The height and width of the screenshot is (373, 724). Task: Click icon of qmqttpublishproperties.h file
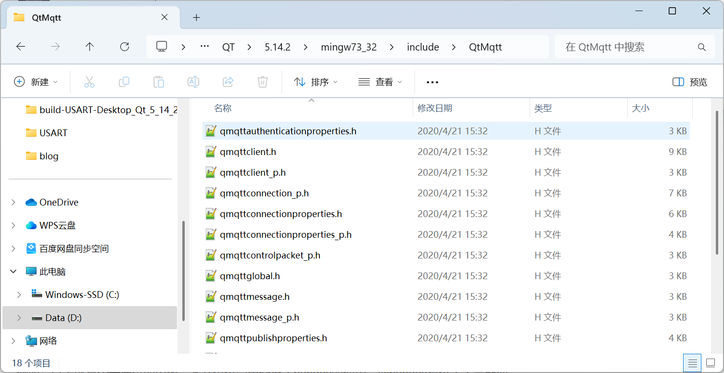coord(211,338)
